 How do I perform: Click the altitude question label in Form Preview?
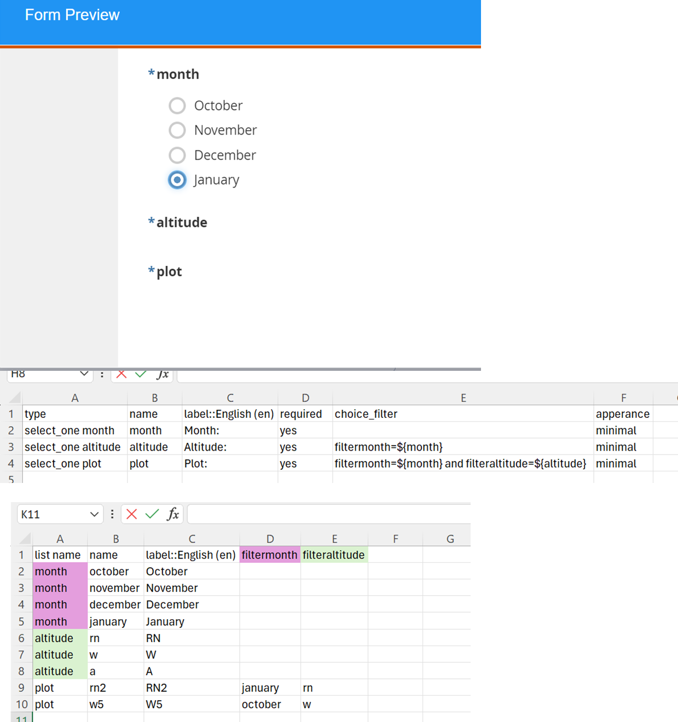pyautogui.click(x=182, y=223)
